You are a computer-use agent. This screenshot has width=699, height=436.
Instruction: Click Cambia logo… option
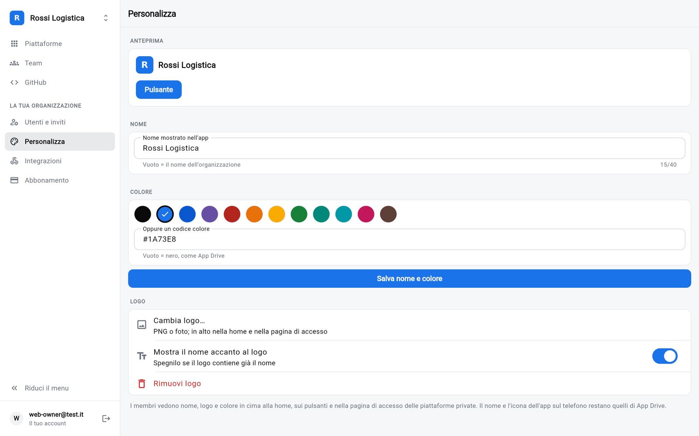tap(409, 325)
